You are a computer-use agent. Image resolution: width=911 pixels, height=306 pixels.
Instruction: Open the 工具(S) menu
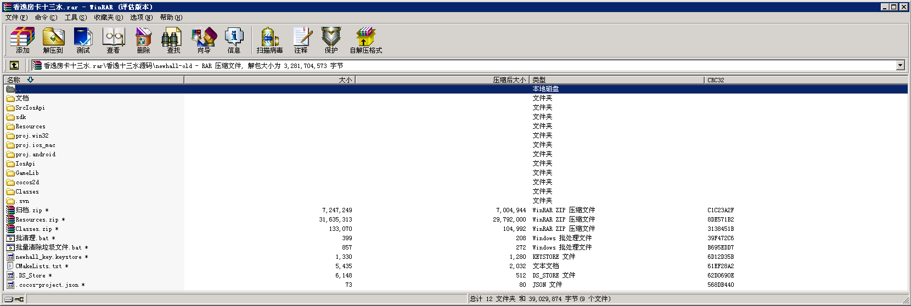pos(75,18)
